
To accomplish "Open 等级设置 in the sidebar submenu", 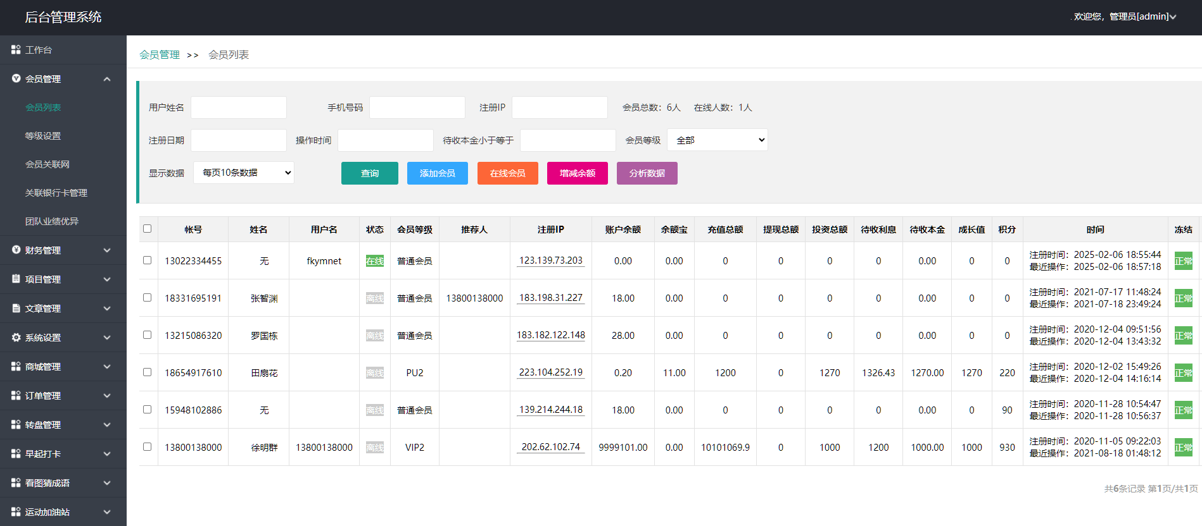I will [43, 136].
